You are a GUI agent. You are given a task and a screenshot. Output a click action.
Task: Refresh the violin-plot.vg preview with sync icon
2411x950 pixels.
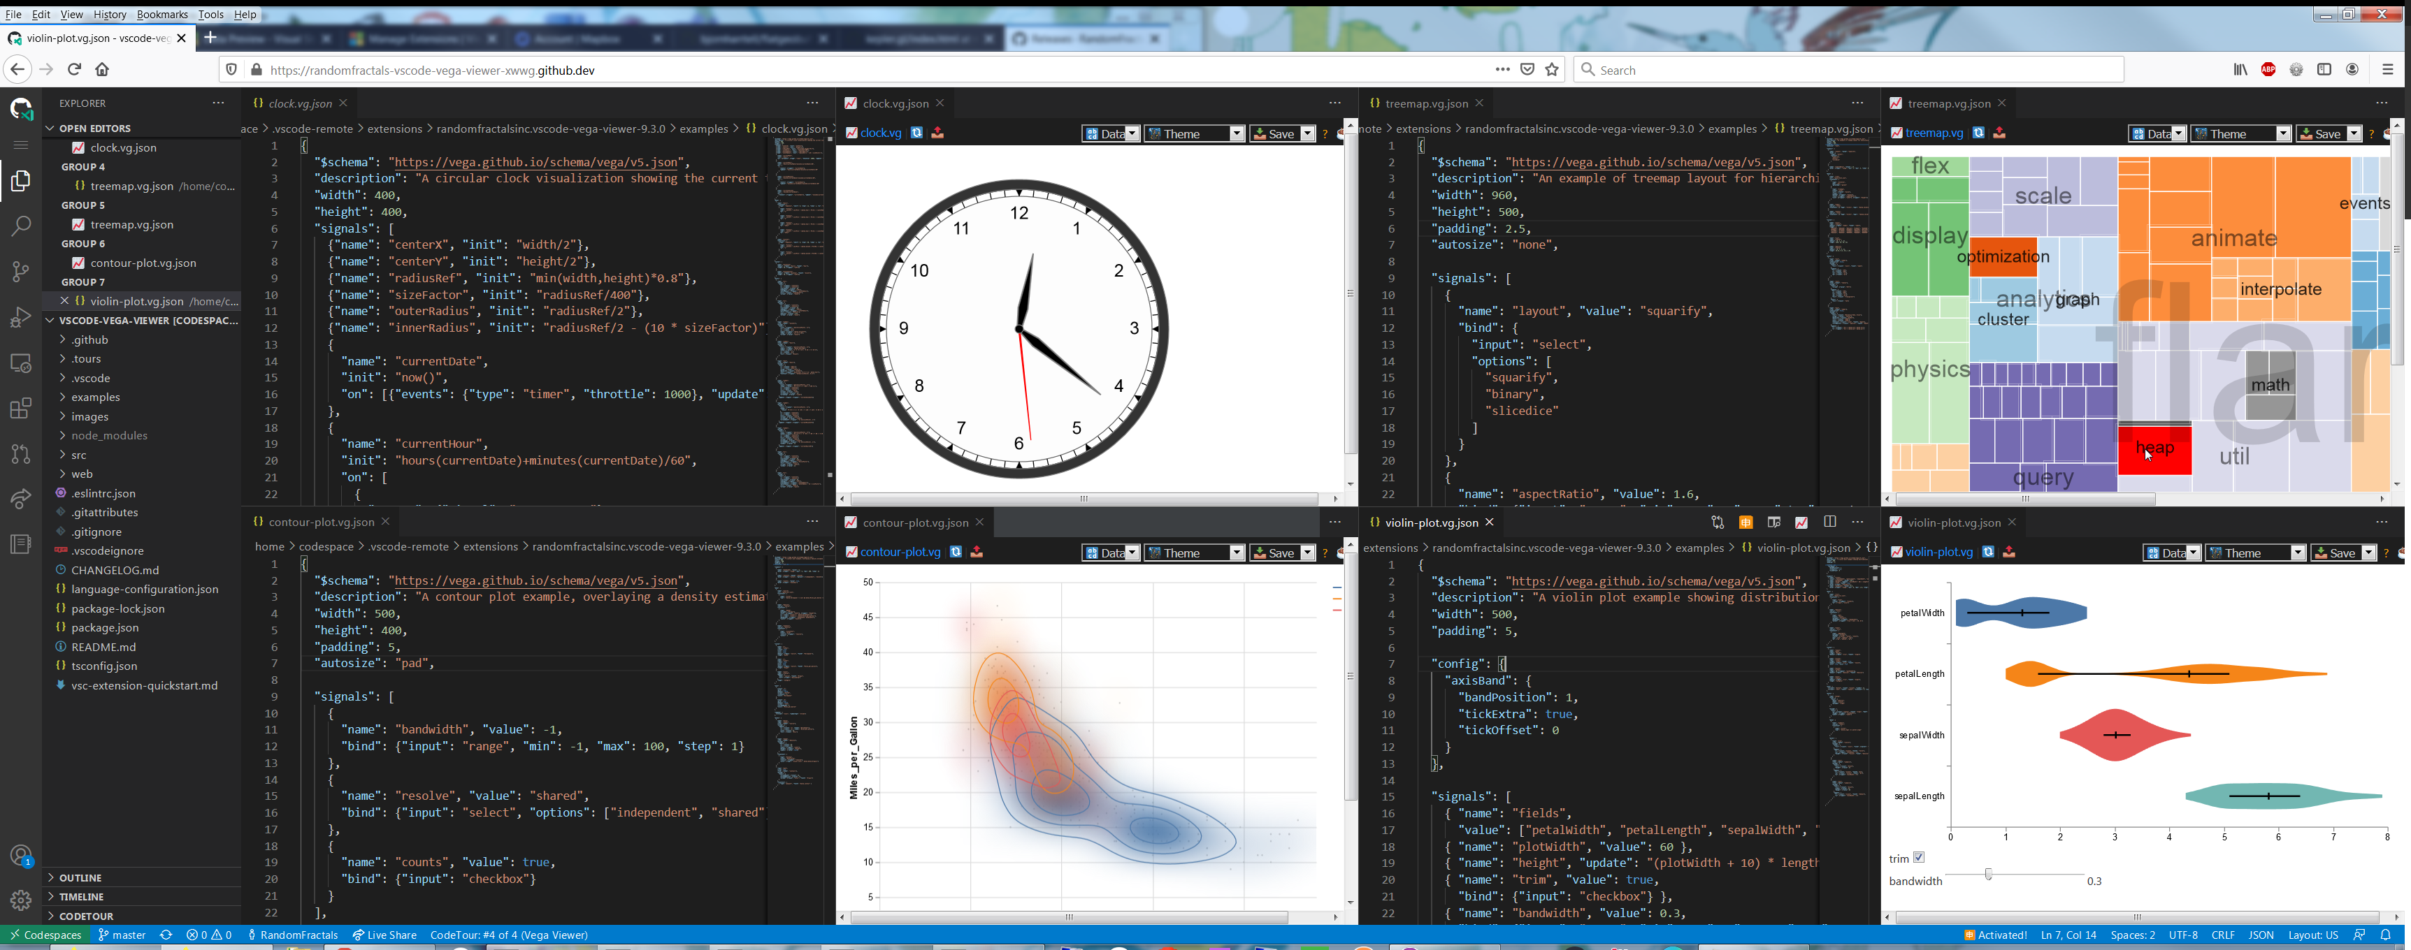tap(1987, 552)
